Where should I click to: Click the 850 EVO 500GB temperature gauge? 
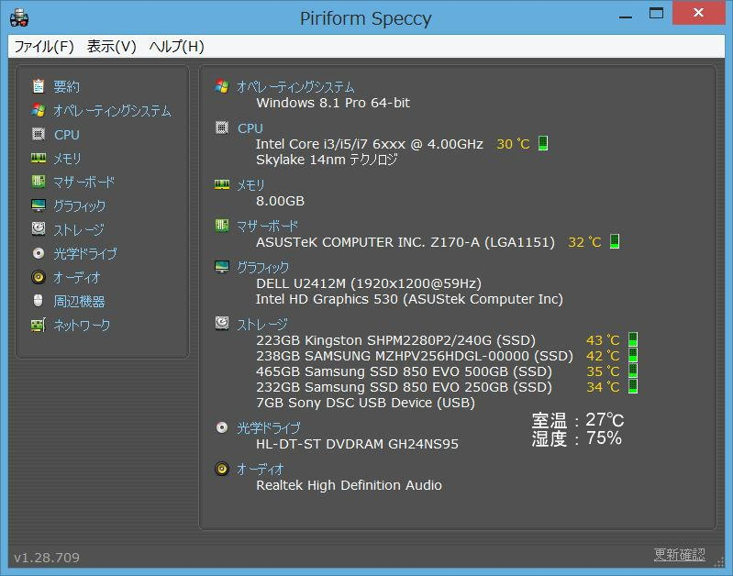pos(632,371)
